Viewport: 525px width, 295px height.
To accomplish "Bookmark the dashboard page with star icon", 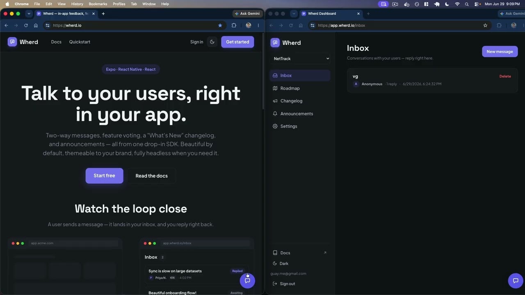I will click(485, 25).
